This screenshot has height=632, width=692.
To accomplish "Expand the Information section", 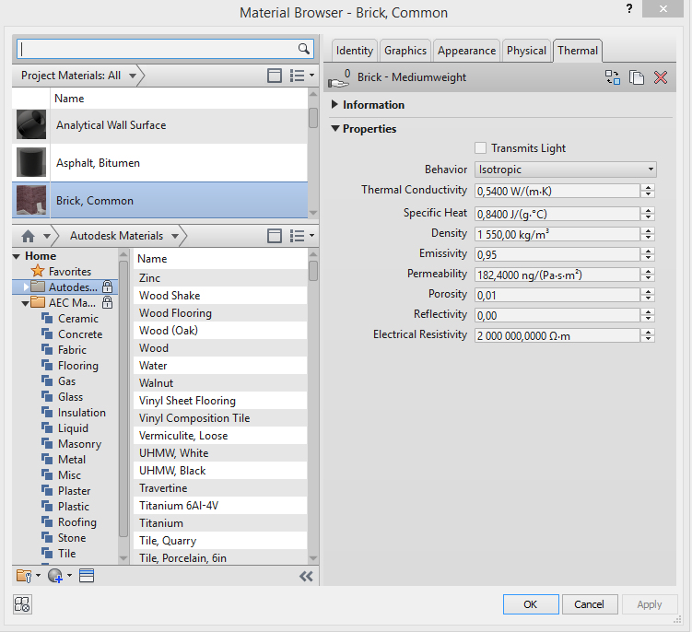I will coord(334,104).
